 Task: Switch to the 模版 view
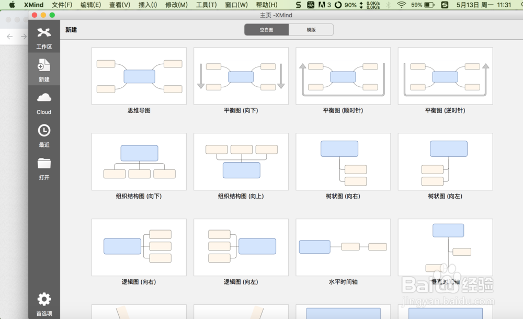312,30
